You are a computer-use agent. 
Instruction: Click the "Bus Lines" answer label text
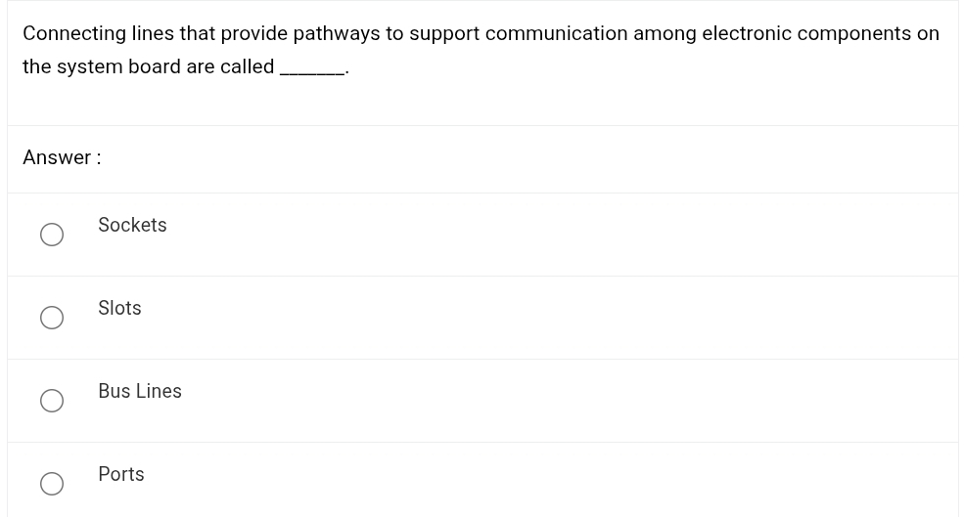tap(140, 391)
